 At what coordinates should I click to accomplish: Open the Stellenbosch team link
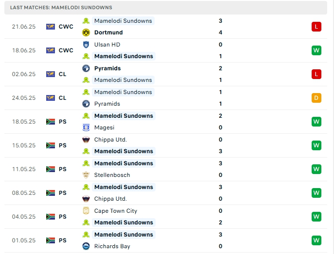pyautogui.click(x=112, y=175)
